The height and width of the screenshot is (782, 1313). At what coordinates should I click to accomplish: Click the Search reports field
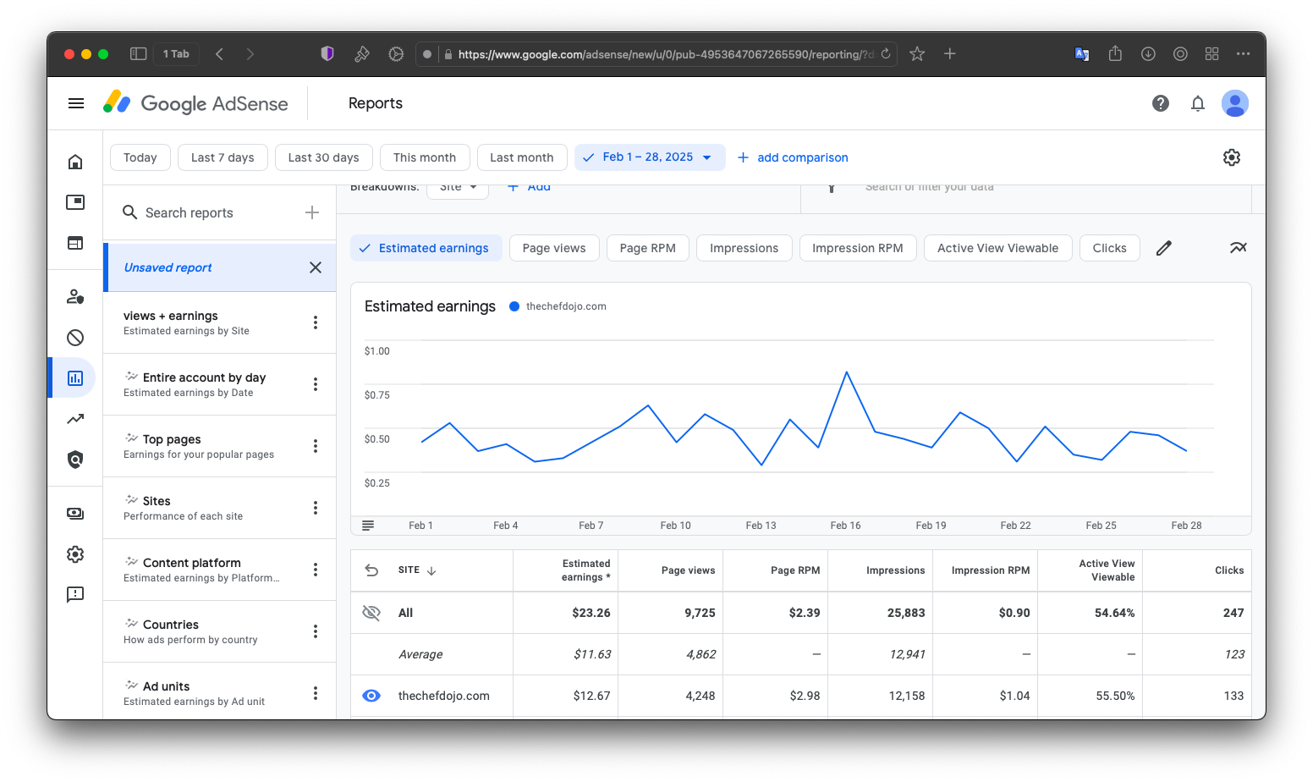(x=190, y=212)
